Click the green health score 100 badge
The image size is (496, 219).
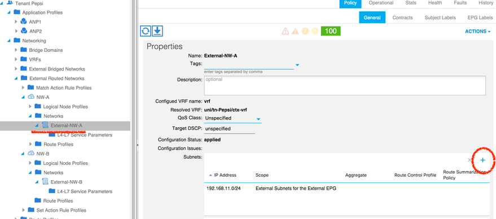[x=331, y=31]
